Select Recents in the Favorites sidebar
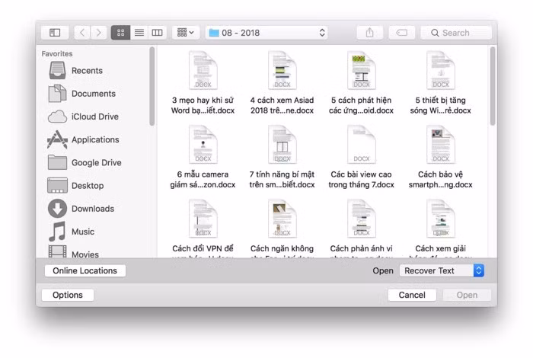The width and height of the screenshot is (533, 358). click(x=86, y=71)
